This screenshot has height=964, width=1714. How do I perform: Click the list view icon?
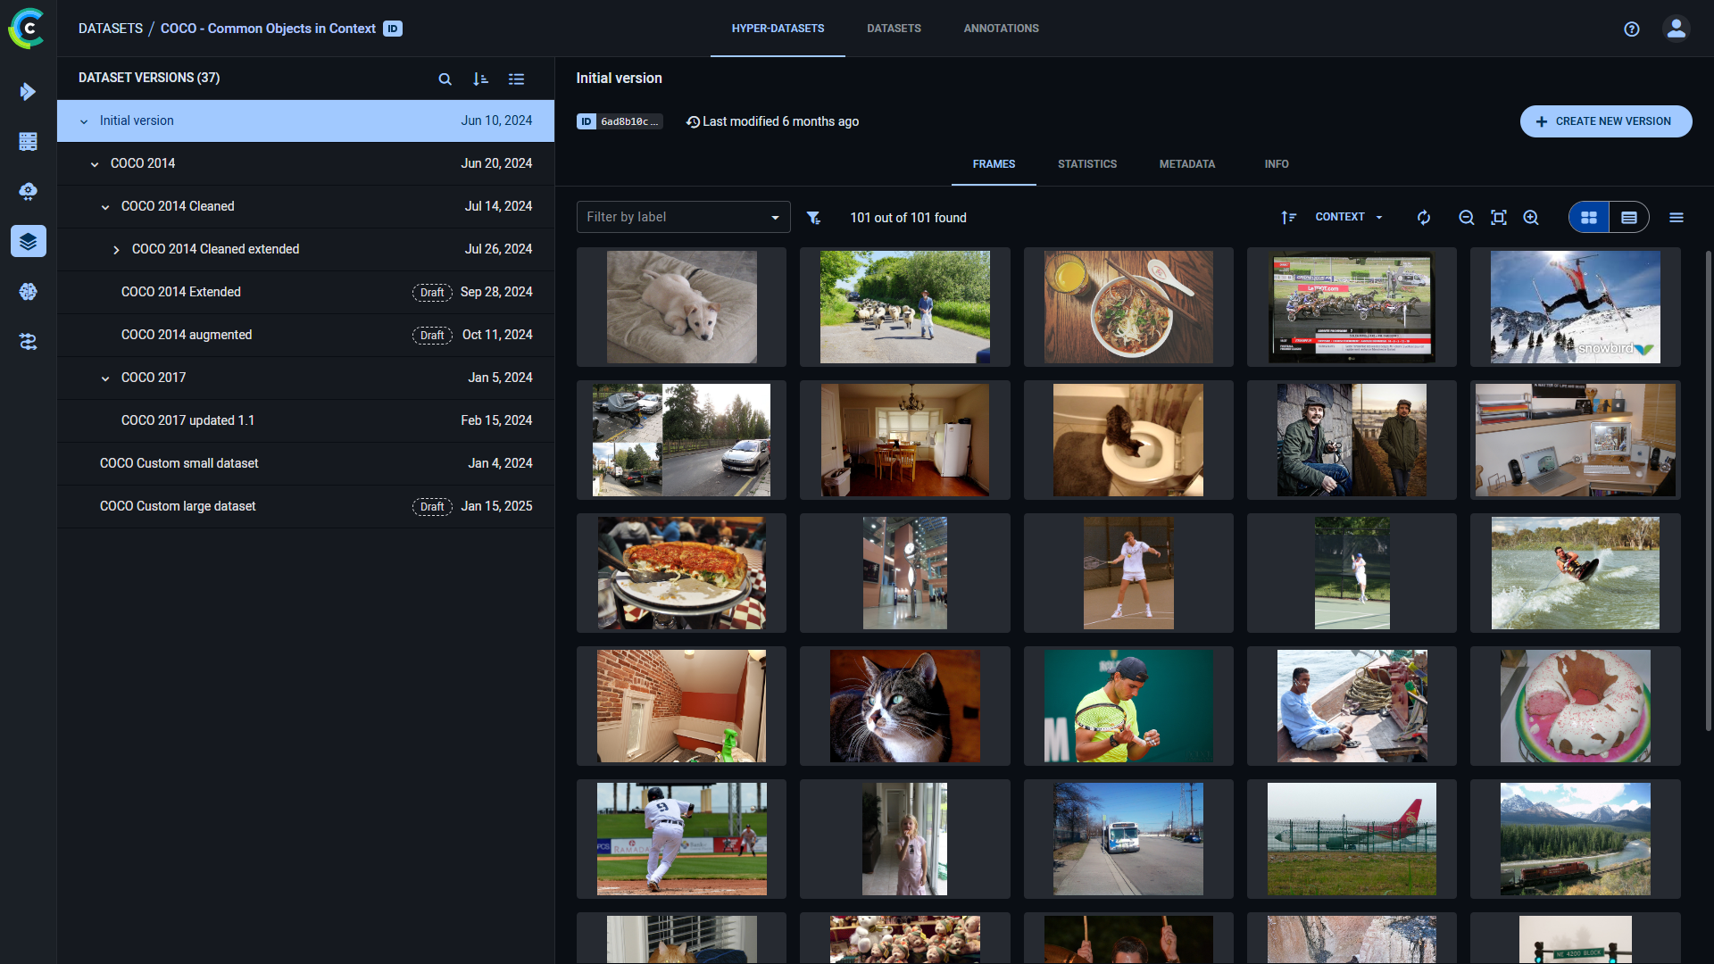[1628, 217]
